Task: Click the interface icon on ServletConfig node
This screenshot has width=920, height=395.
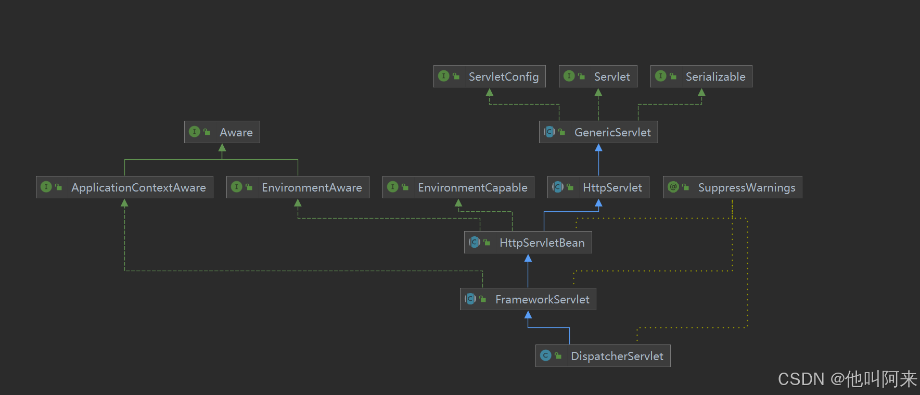Action: pyautogui.click(x=443, y=76)
